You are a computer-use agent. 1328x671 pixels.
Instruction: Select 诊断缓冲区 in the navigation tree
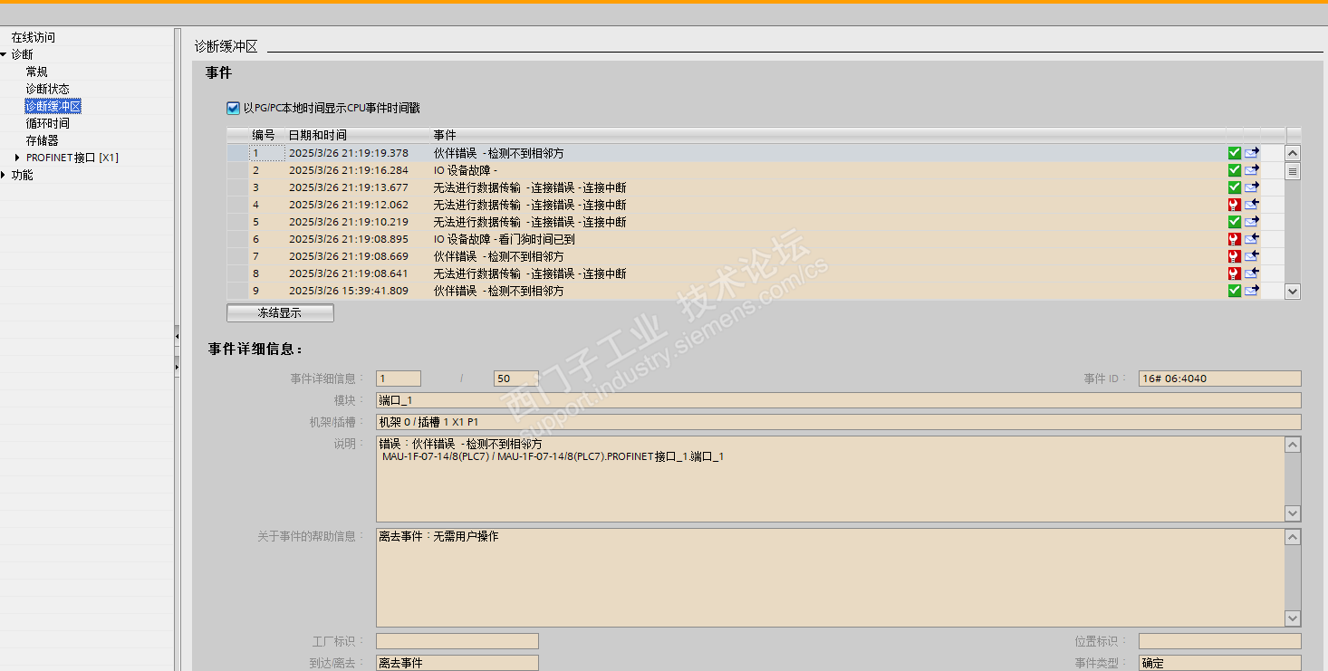53,106
